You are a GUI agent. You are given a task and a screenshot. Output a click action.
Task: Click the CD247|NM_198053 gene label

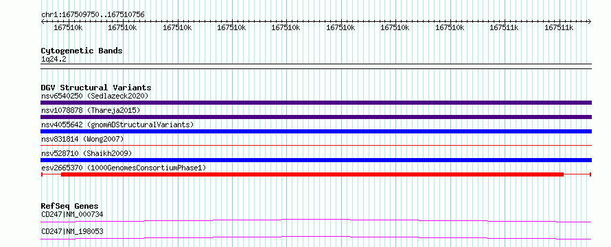tap(72, 231)
